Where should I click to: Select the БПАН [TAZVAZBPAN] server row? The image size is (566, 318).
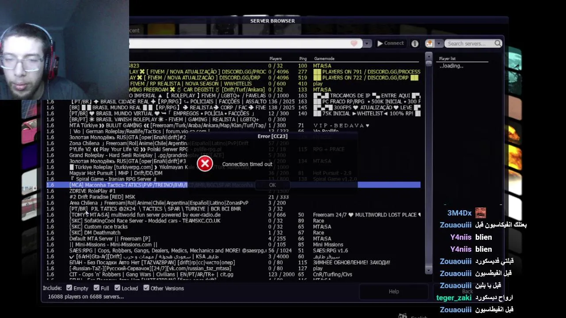pyautogui.click(x=233, y=262)
